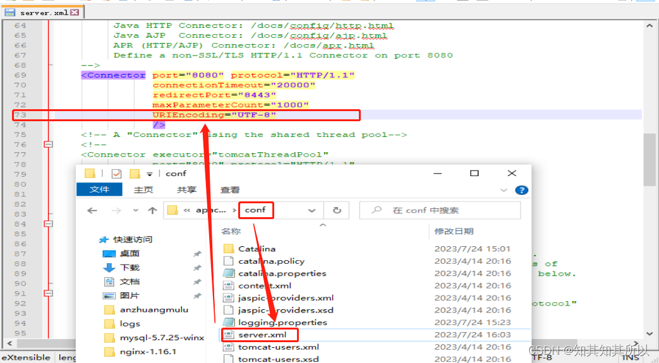
Task: Open 文档 in quick access
Action: point(130,282)
